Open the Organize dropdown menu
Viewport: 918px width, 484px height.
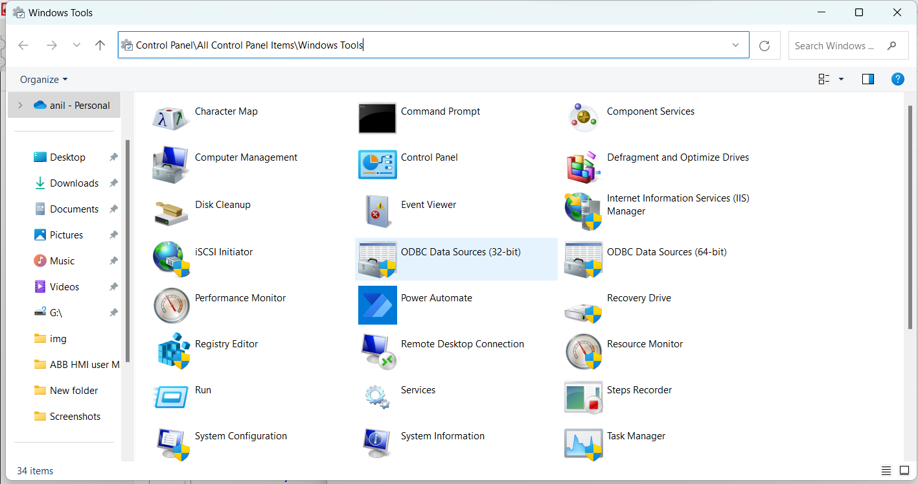43,79
